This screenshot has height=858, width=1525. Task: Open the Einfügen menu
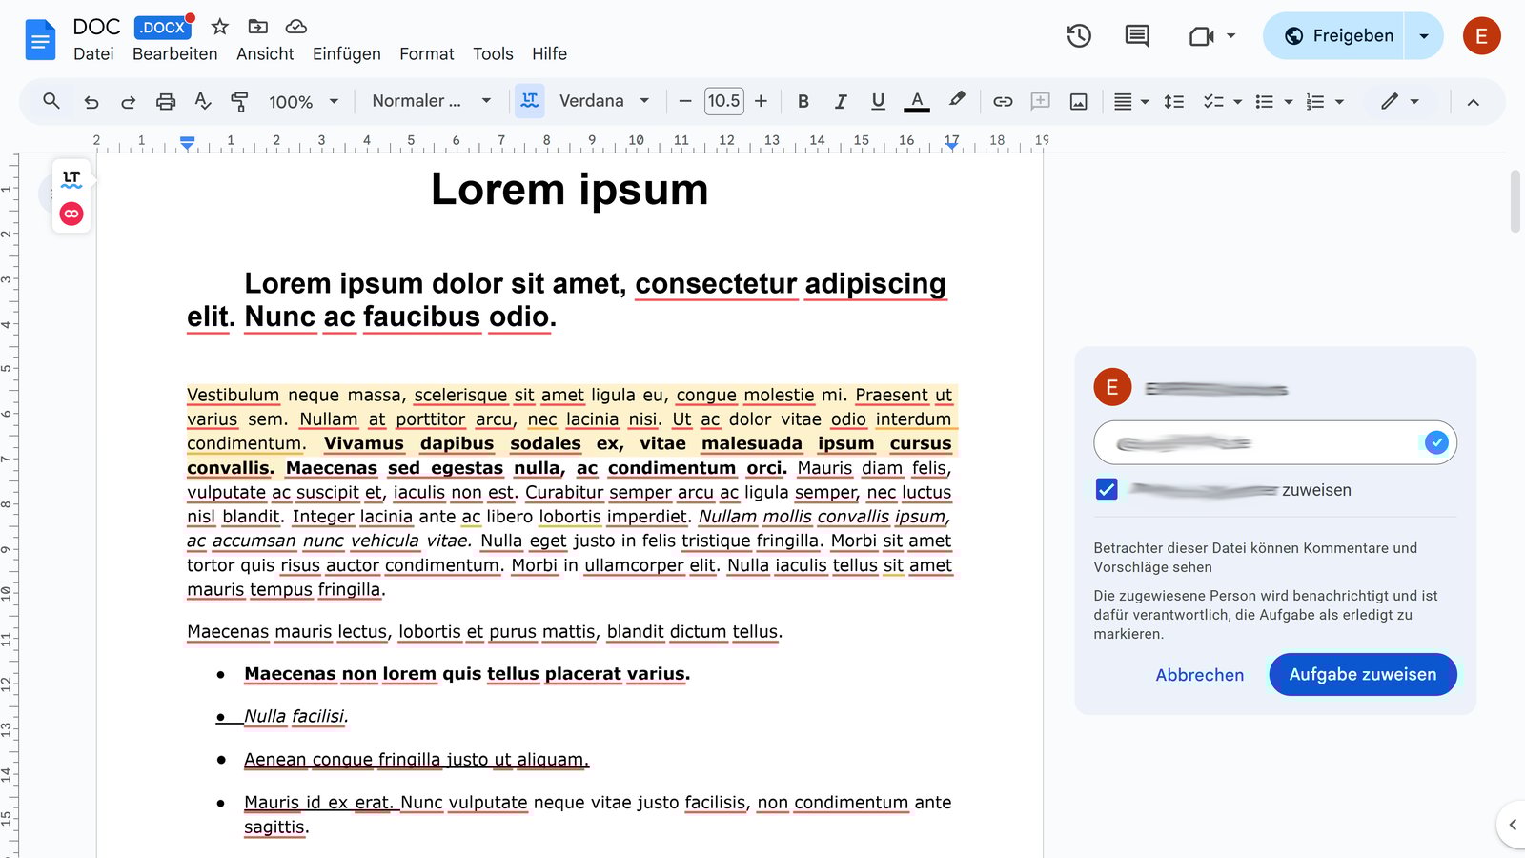[346, 54]
